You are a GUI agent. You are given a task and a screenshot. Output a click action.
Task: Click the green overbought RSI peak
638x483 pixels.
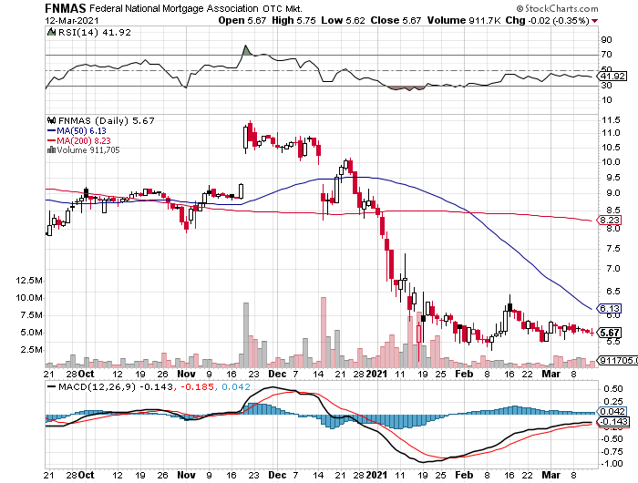click(x=246, y=50)
